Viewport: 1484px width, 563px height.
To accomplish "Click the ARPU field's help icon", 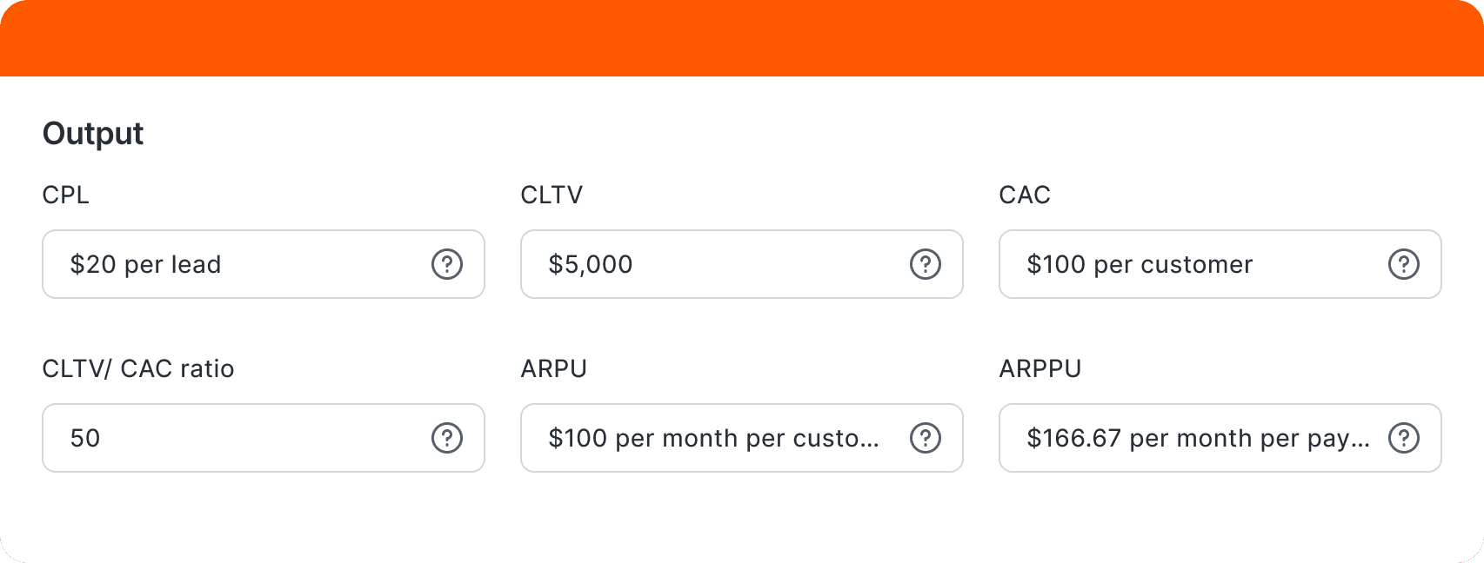I will pyautogui.click(x=925, y=438).
